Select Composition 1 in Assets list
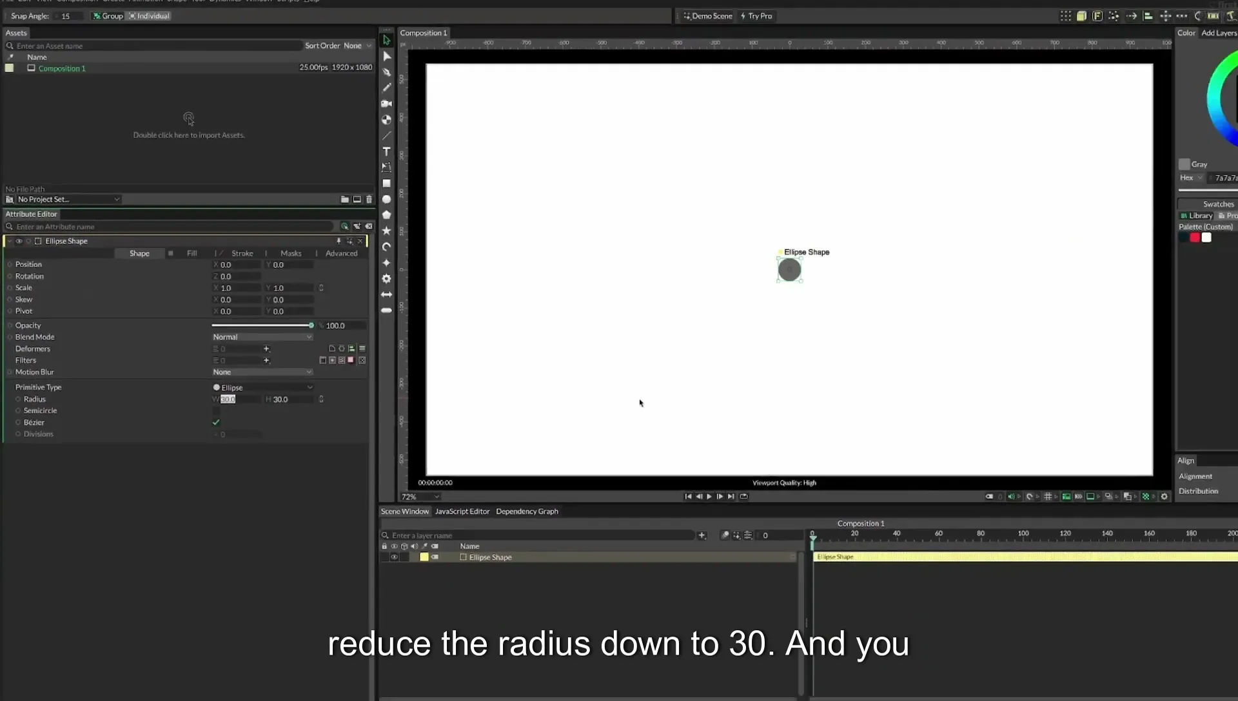Viewport: 1238px width, 701px height. pos(61,68)
